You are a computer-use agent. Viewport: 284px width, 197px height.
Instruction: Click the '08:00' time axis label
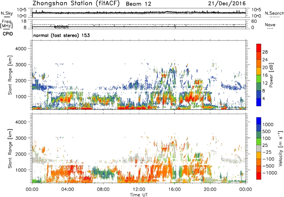103,190
